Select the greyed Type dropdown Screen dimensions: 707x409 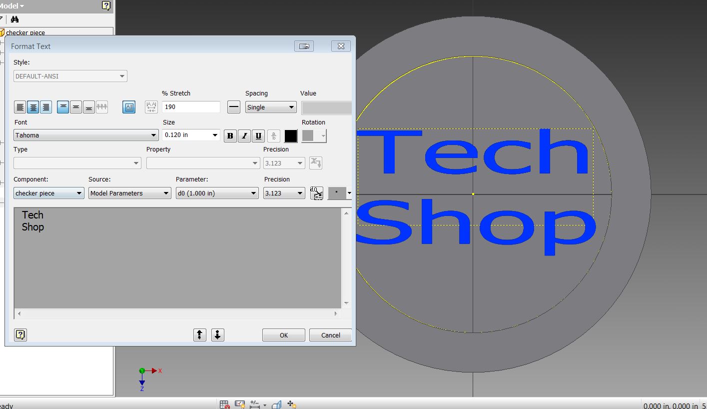click(x=77, y=163)
